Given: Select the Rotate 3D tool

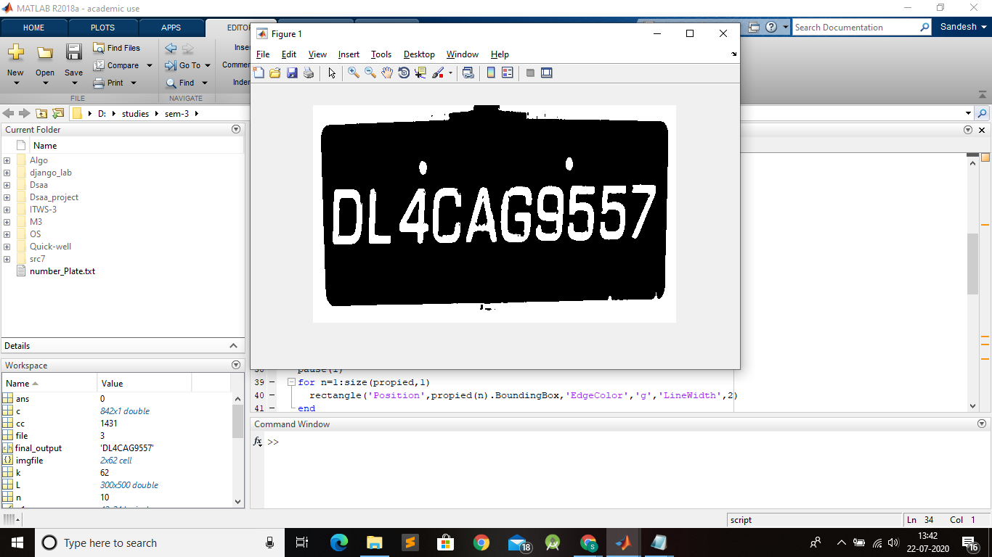Looking at the screenshot, I should [404, 73].
